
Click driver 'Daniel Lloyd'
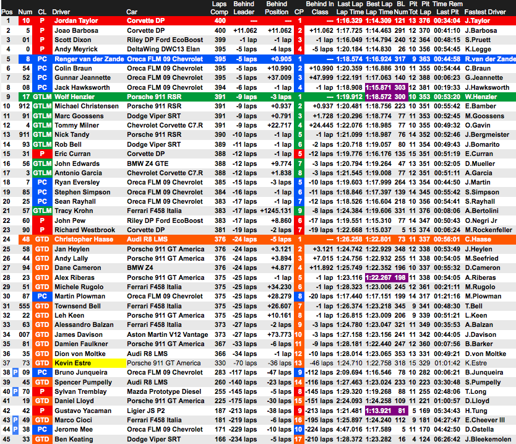point(74,401)
